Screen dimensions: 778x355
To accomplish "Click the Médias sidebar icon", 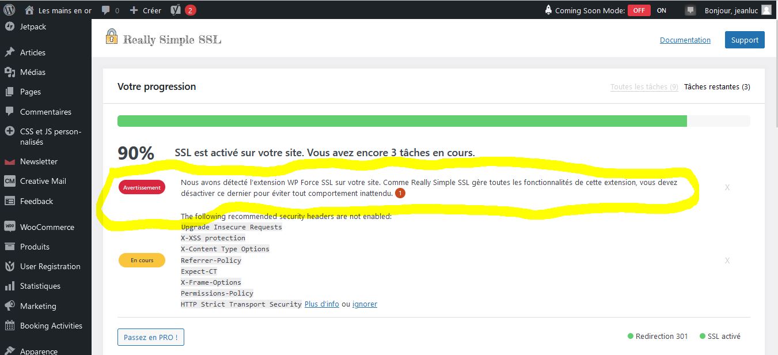I will point(9,72).
